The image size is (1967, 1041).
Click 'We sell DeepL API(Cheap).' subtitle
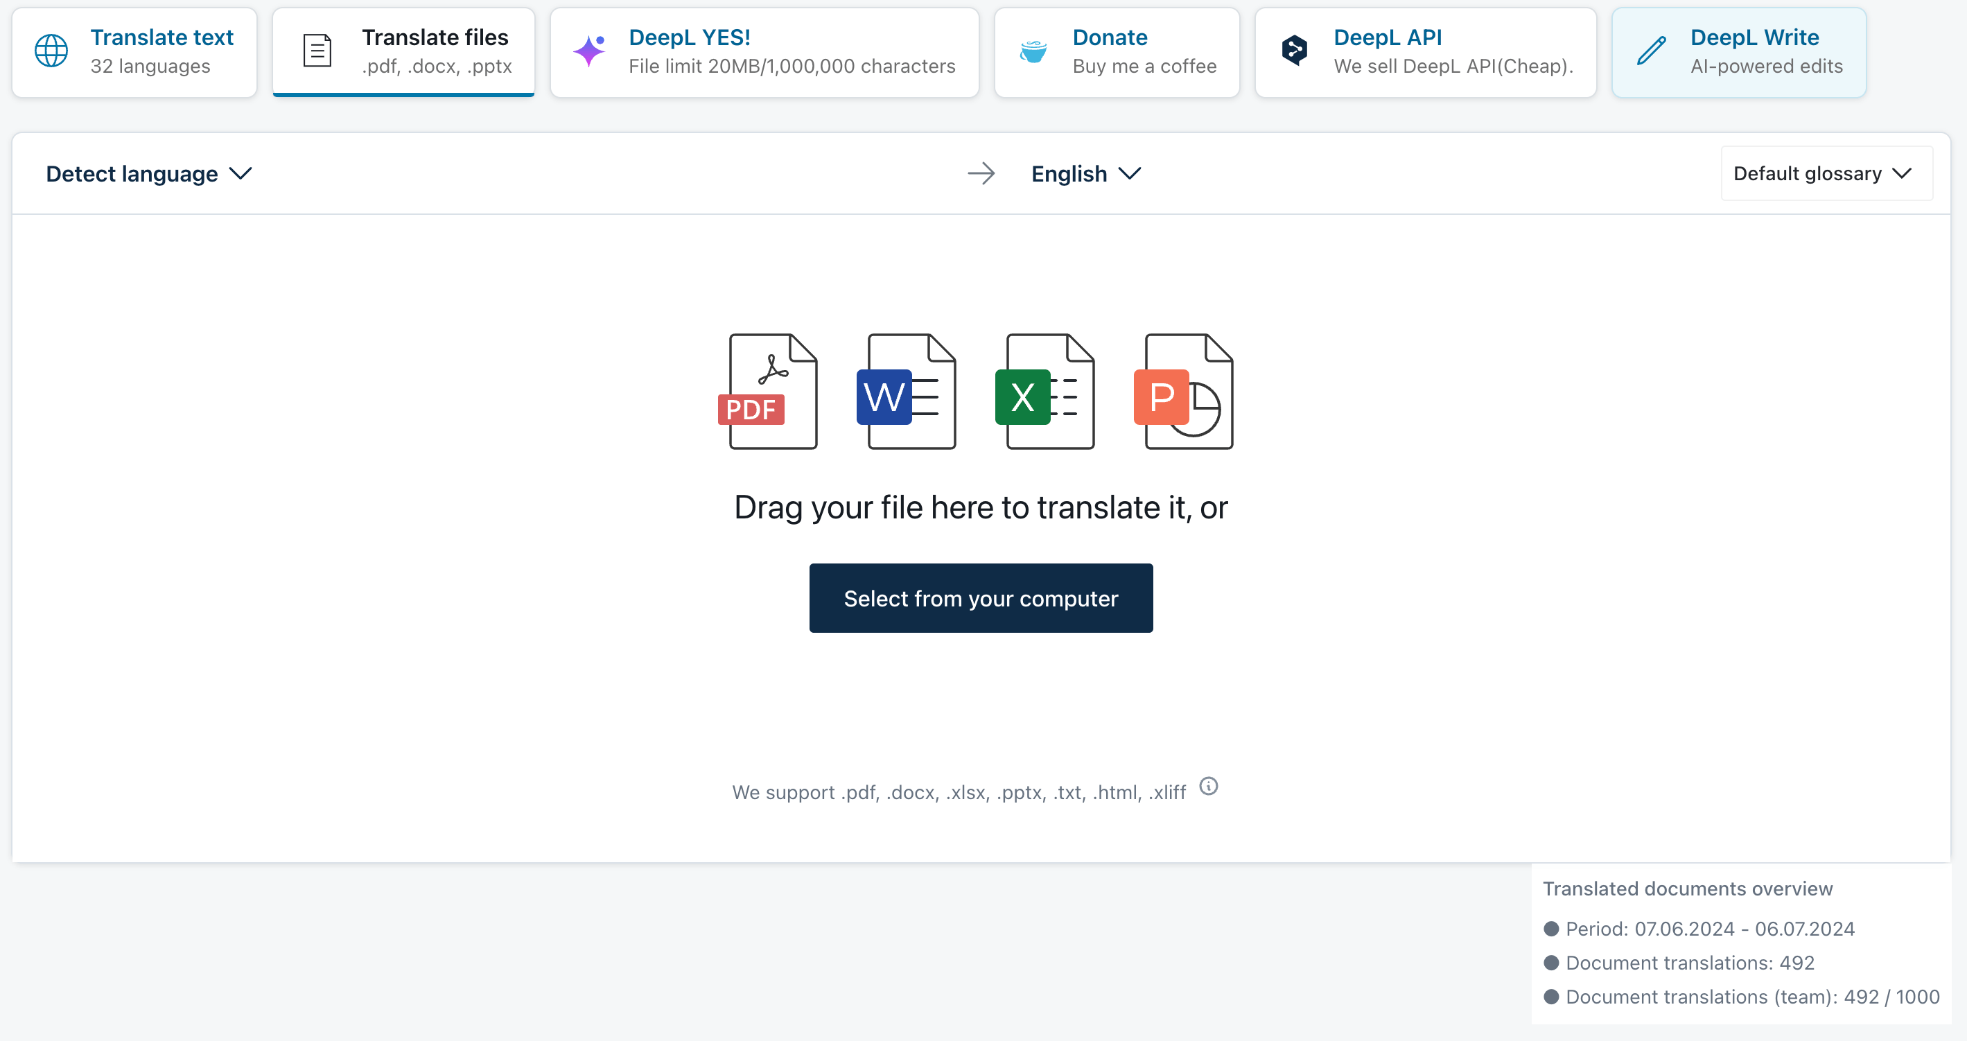tap(1454, 67)
